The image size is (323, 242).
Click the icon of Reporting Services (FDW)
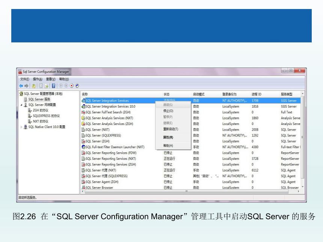coord(83,153)
